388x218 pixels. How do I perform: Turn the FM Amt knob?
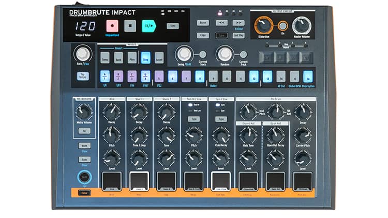[276, 112]
